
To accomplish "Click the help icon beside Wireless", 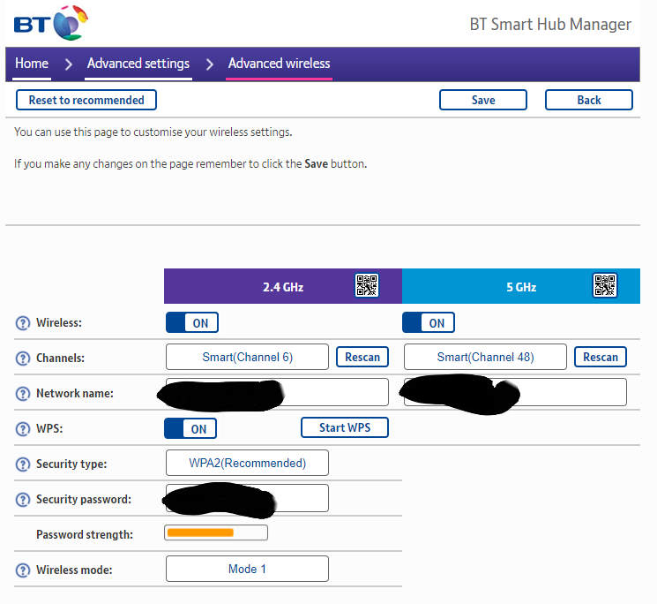I will pos(23,323).
